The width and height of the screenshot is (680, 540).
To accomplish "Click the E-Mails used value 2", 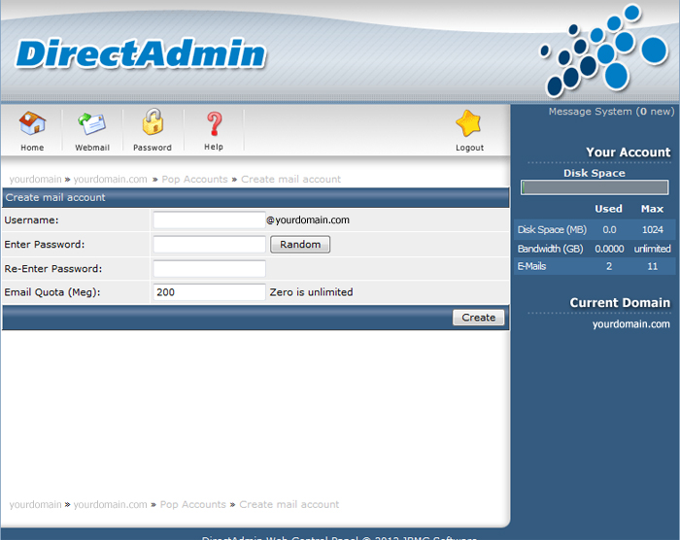I will click(x=609, y=266).
